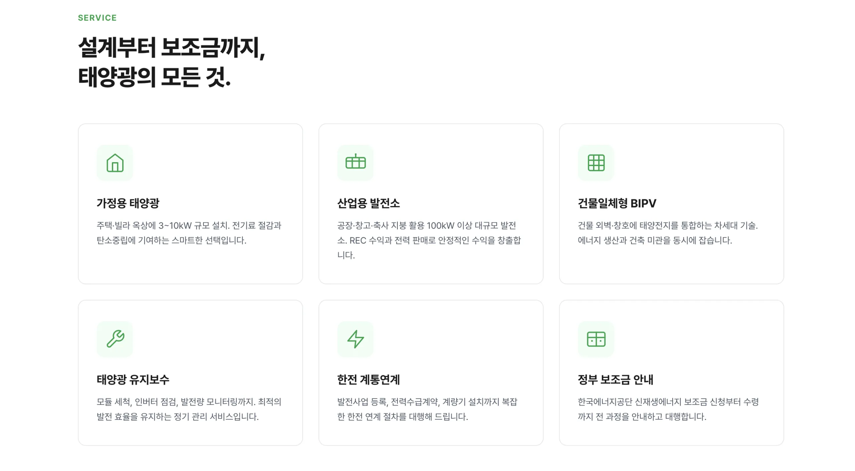Click the 정부 보조금 안내 heading
Viewport: 855px width, 471px height.
615,379
